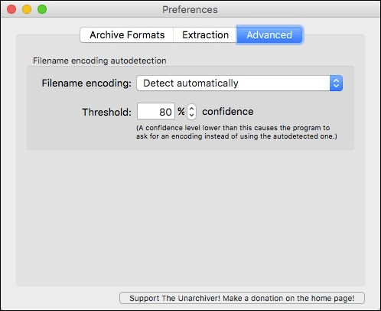Increase threshold with stepper up arrow
The width and height of the screenshot is (381, 311).
(191, 108)
